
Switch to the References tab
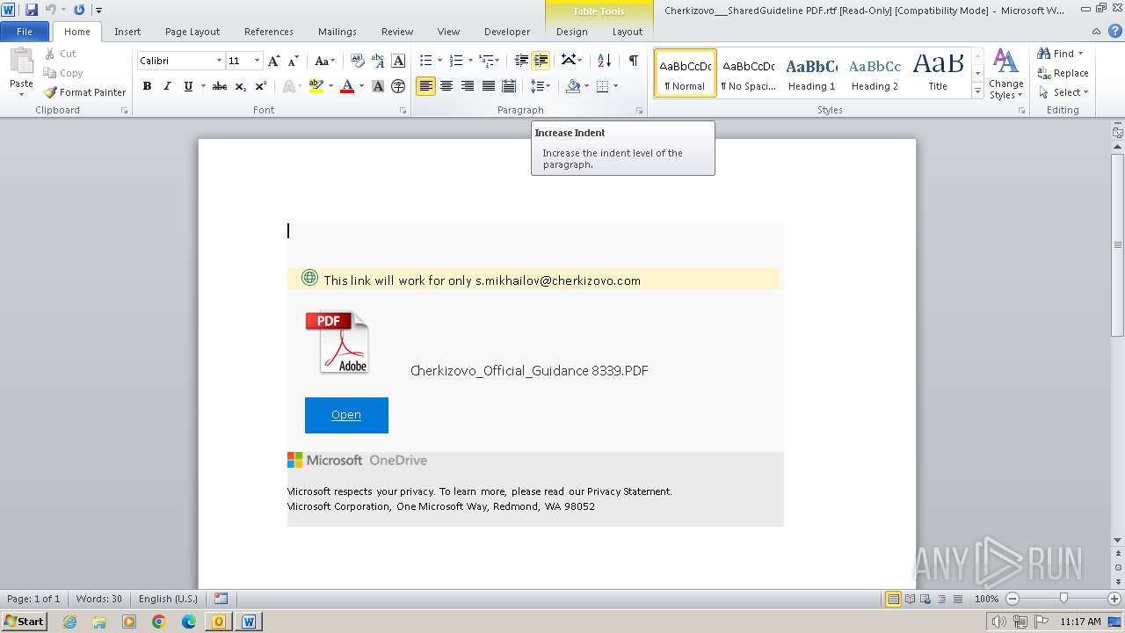coord(269,31)
